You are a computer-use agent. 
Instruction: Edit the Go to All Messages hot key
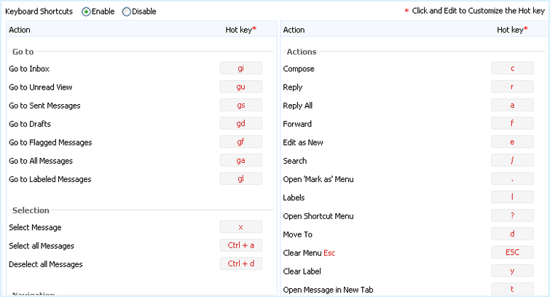[x=240, y=161]
